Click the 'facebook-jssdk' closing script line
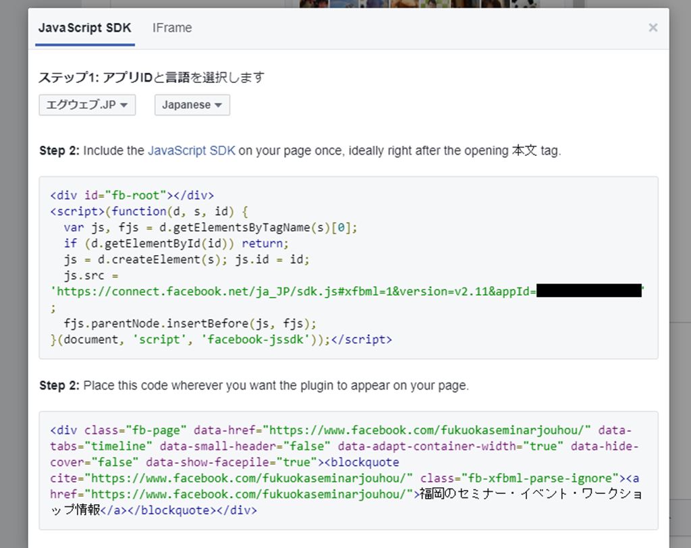The height and width of the screenshot is (548, 691). point(221,339)
